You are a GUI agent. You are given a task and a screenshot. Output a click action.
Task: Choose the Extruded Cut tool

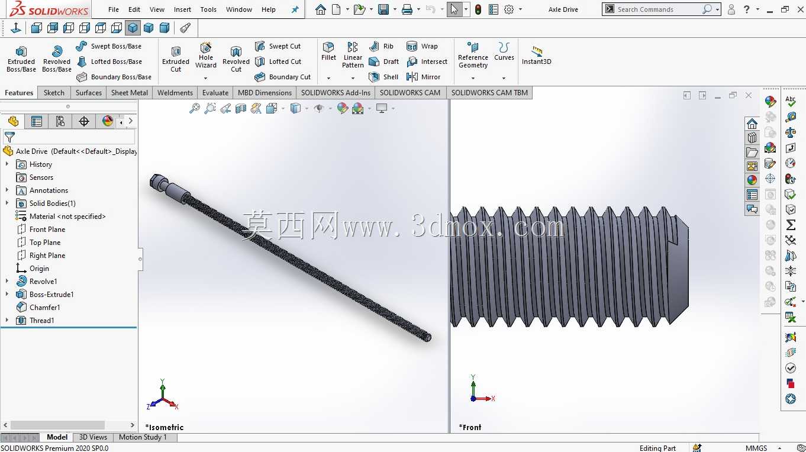click(x=176, y=59)
